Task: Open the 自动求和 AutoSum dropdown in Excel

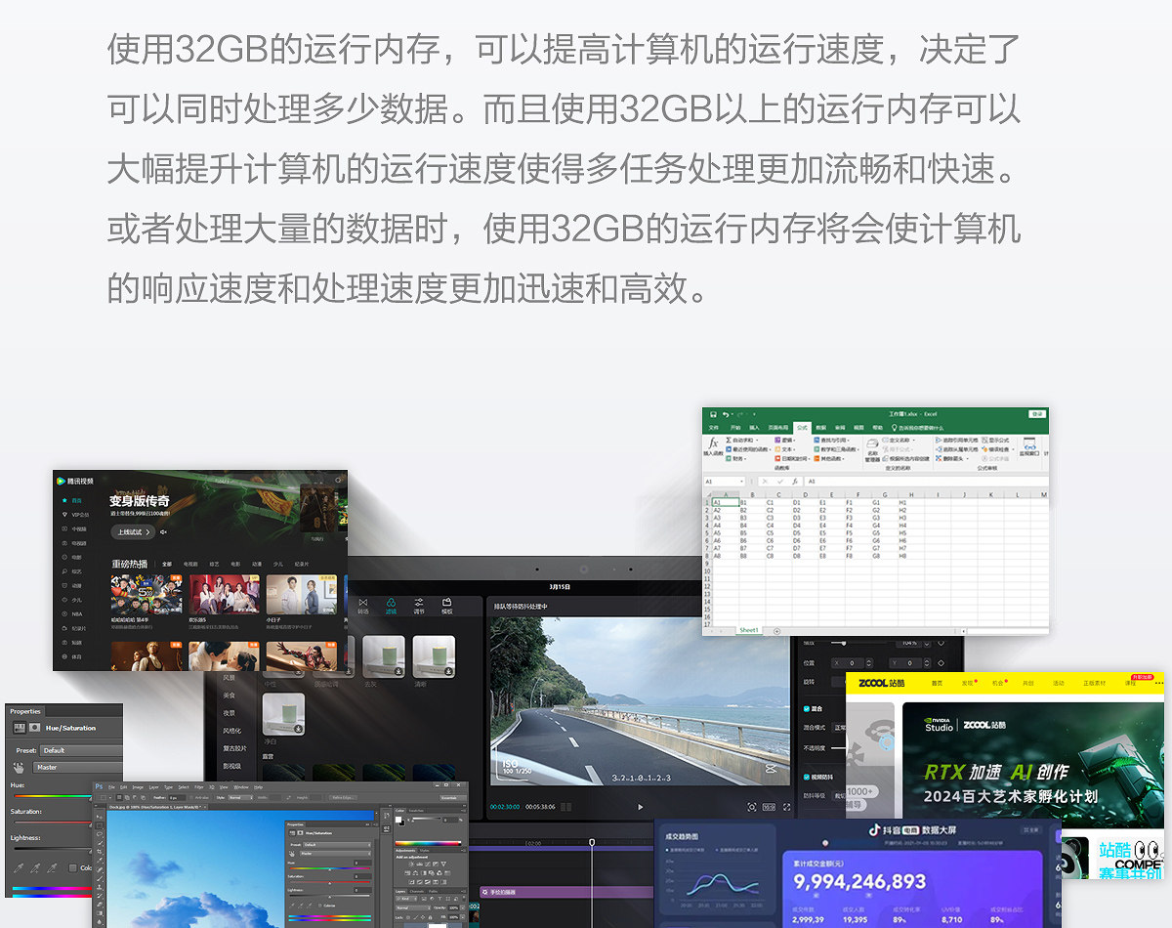Action: point(742,440)
